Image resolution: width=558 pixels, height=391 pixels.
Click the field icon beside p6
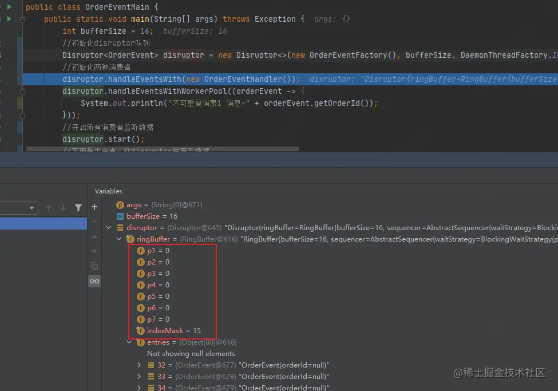(141, 307)
